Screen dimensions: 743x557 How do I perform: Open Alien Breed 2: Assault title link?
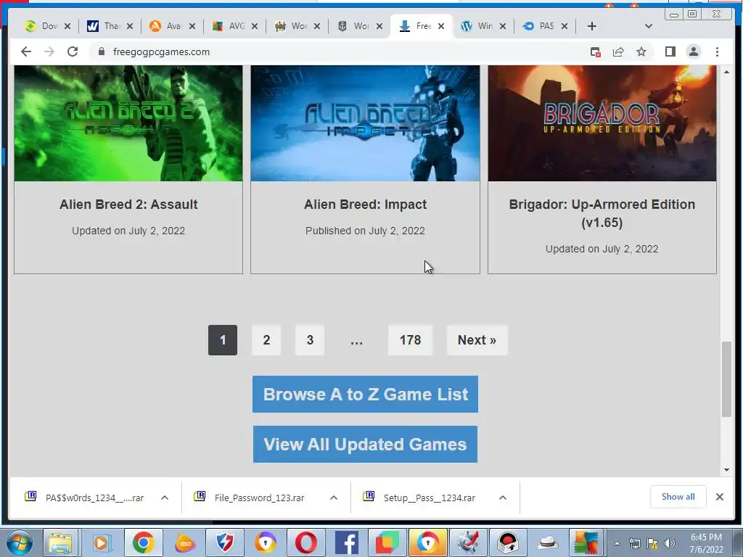128,204
